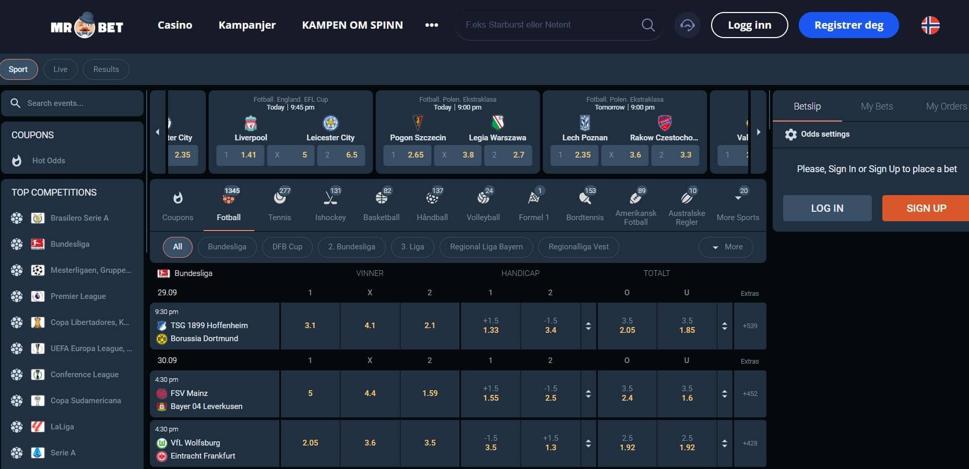This screenshot has height=469, width=969.
Task: Open the three-dot more menu in header
Action: point(431,25)
